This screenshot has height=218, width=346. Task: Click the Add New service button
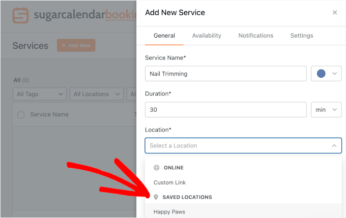click(x=76, y=45)
